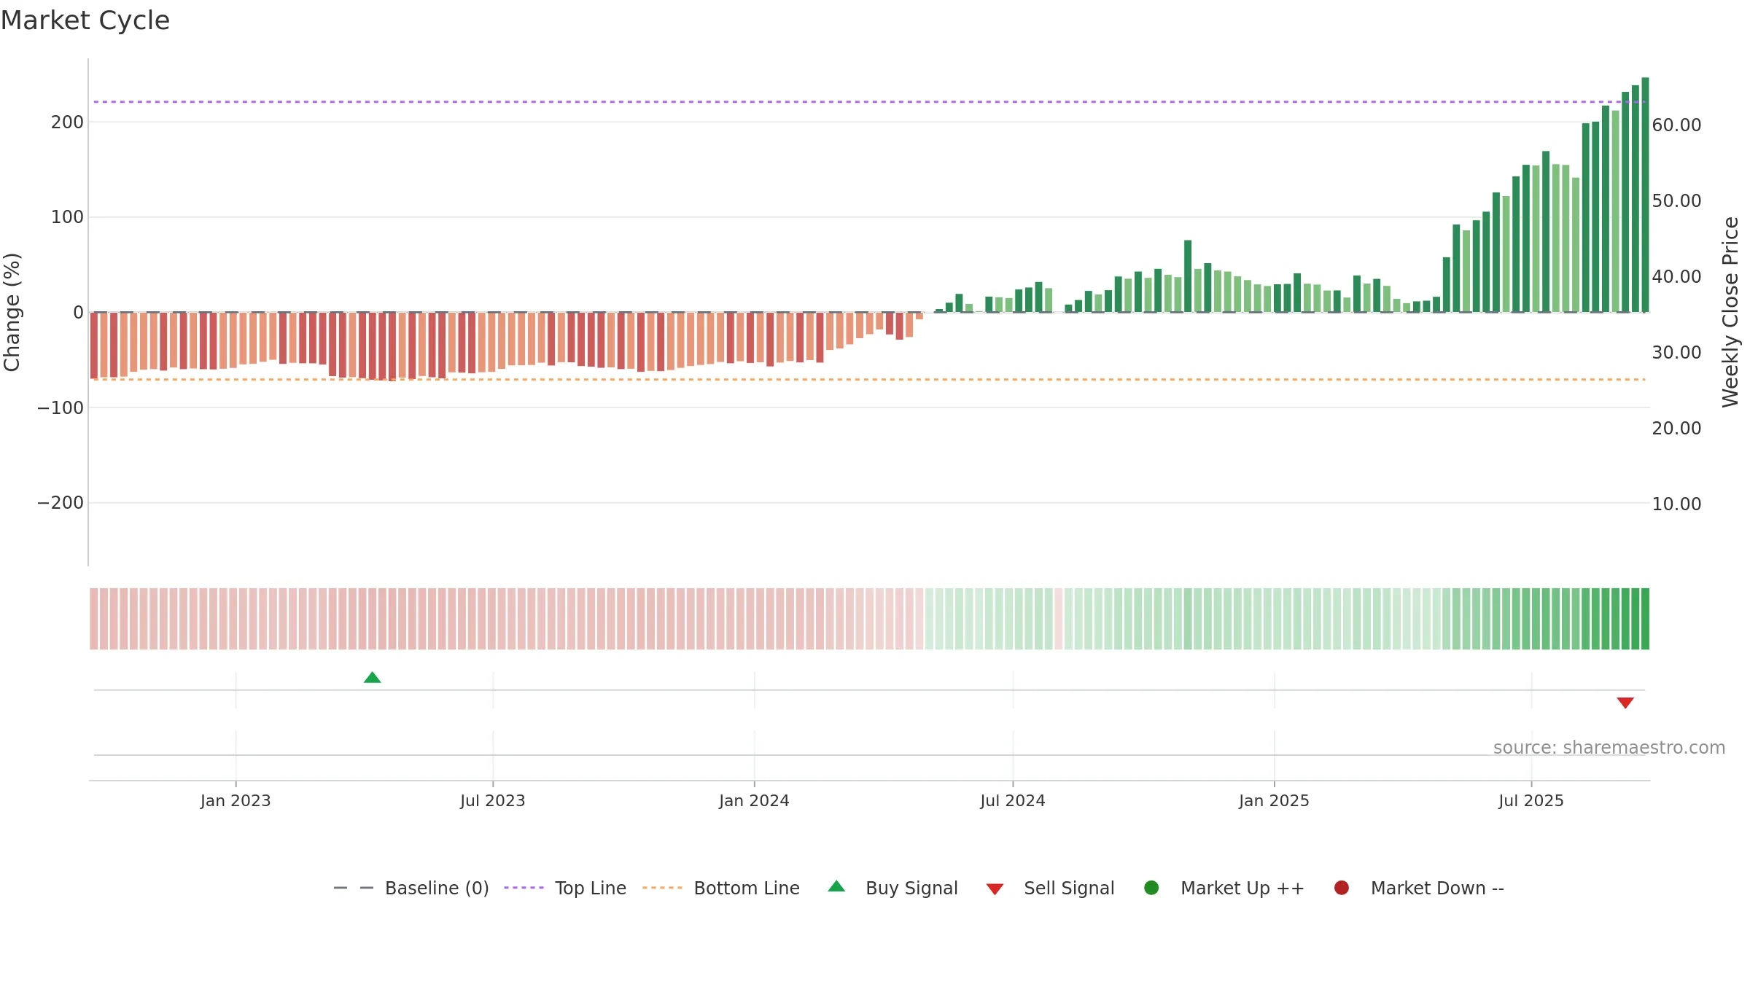Toggle the Buy Signal legend entry
This screenshot has height=984, width=1750.
(893, 888)
